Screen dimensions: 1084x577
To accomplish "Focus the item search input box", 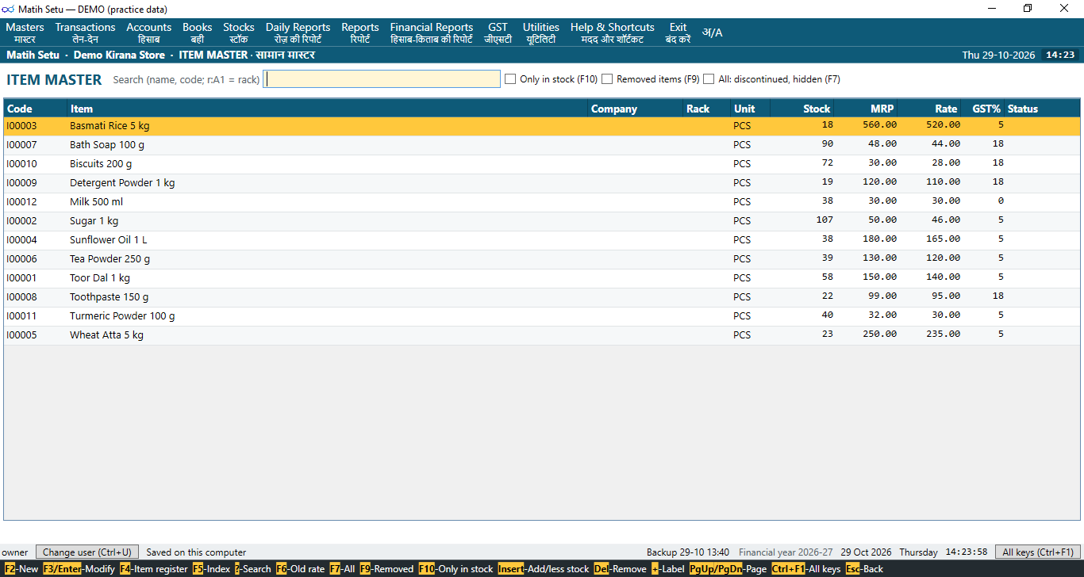I will (x=382, y=79).
